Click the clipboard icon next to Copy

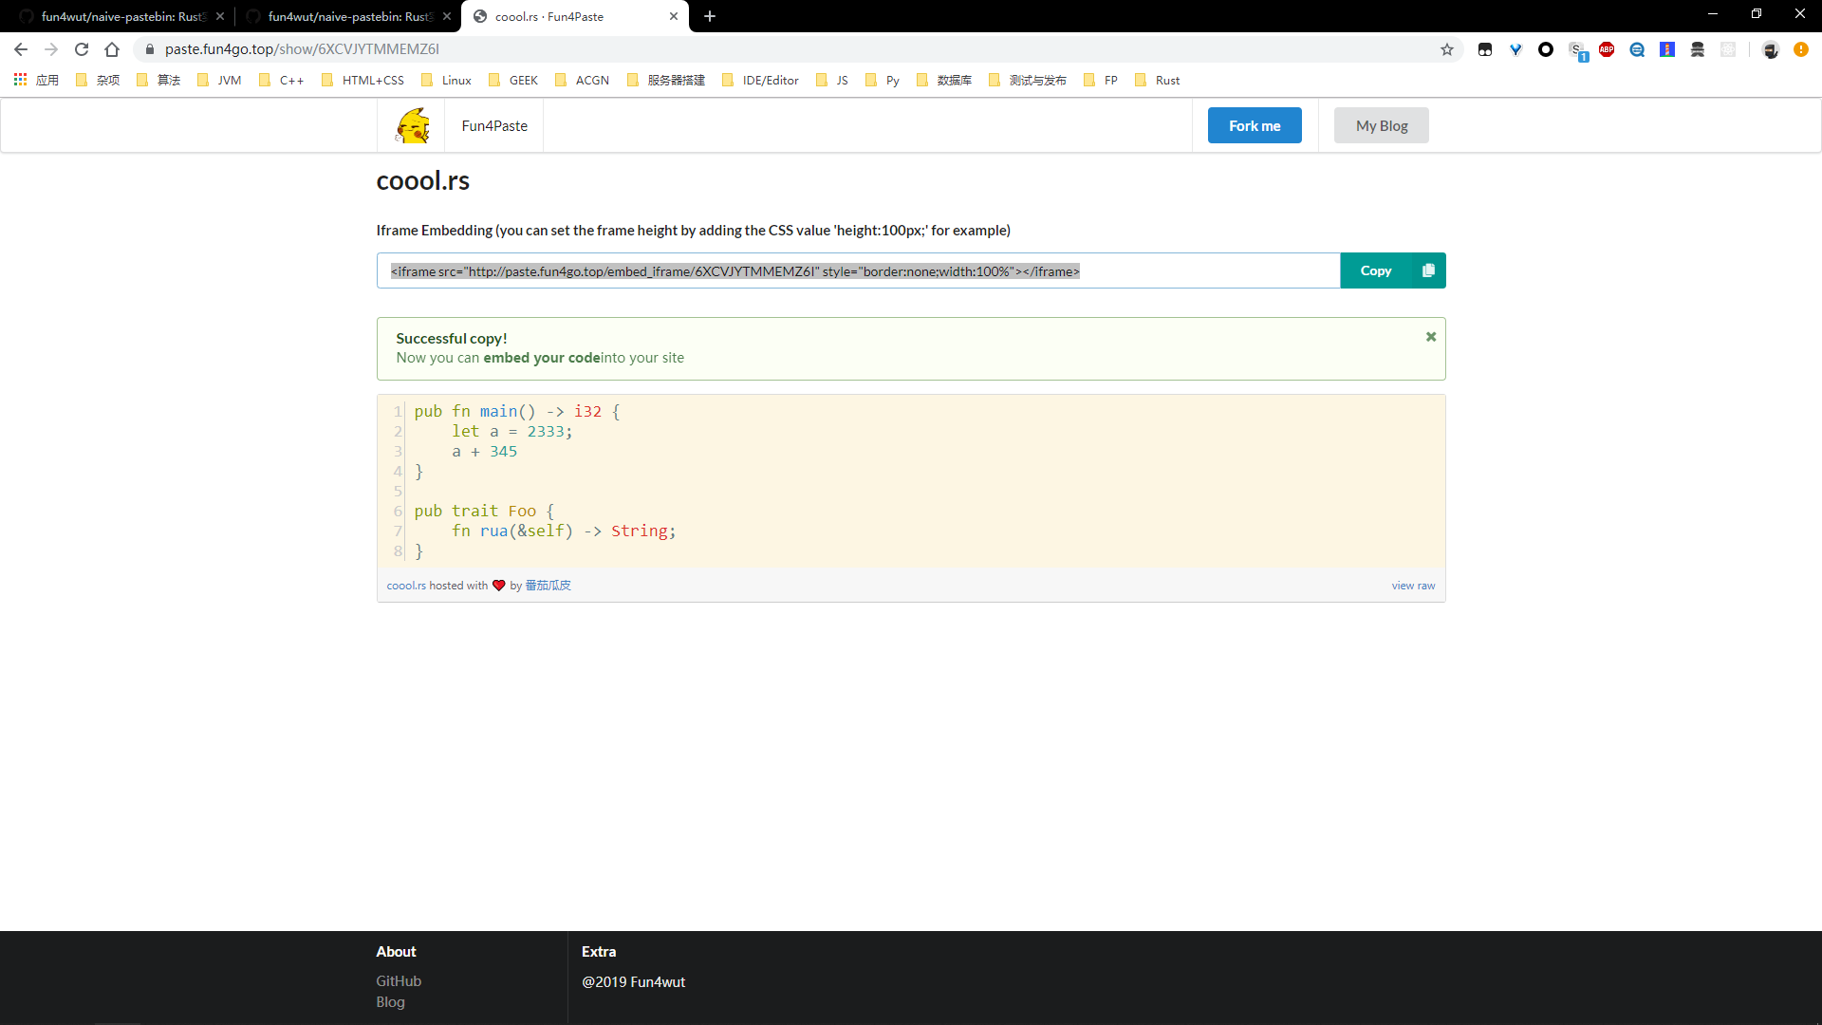pyautogui.click(x=1428, y=270)
